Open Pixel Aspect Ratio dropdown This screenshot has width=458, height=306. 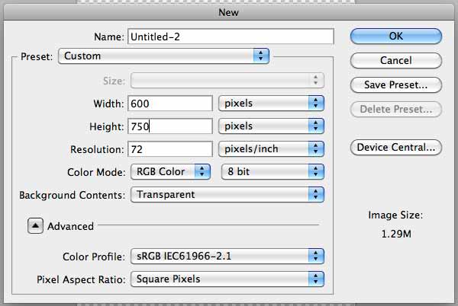(227, 279)
